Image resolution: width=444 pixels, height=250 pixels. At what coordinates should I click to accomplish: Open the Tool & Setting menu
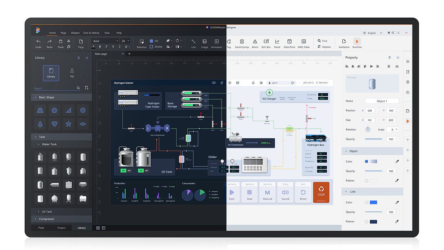click(91, 33)
